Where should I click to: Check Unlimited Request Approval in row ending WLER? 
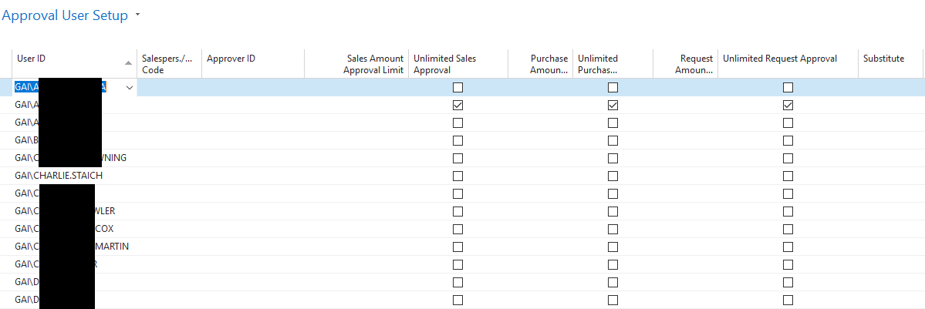click(x=788, y=211)
